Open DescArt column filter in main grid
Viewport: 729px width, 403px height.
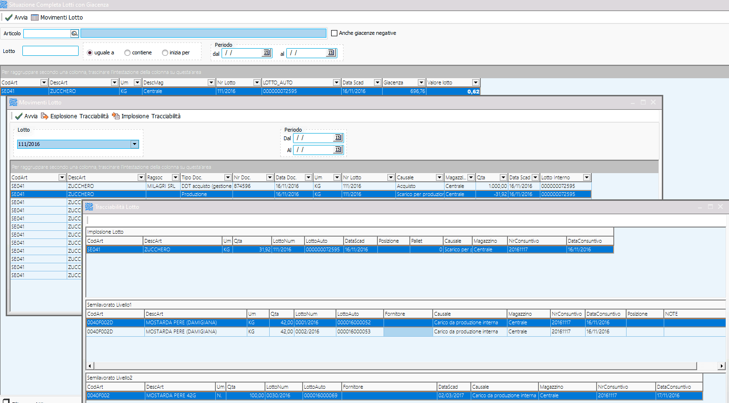tap(114, 83)
